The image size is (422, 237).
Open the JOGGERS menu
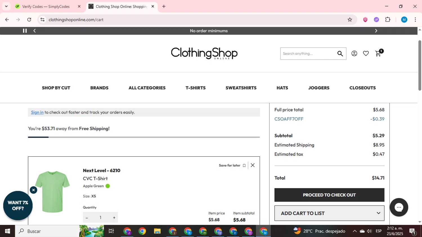[319, 88]
